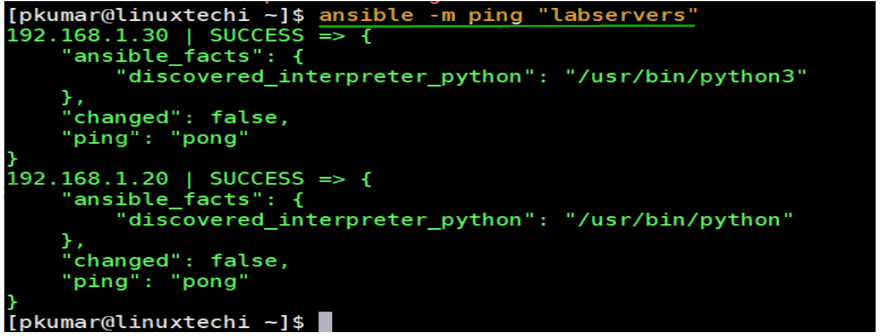Click the terminal cursor block at the last prompt
The width and height of the screenshot is (880, 336).
(324, 322)
